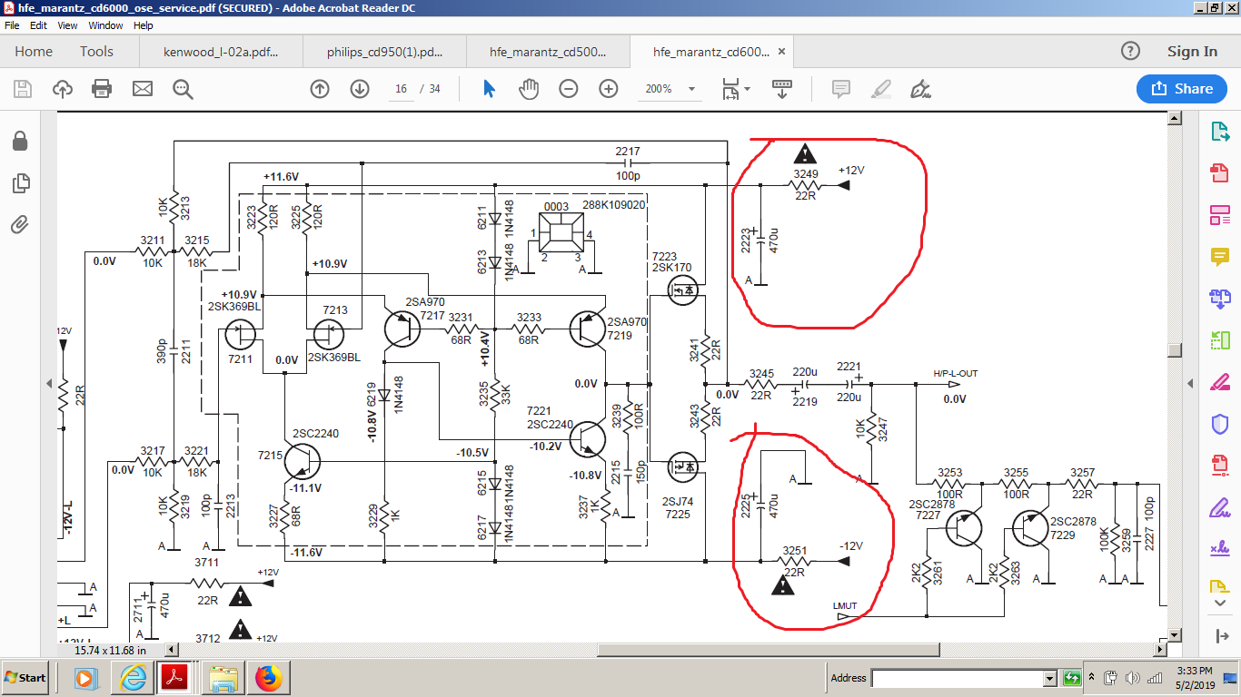
Task: Open the page thumbnails panel
Action: pos(20,184)
